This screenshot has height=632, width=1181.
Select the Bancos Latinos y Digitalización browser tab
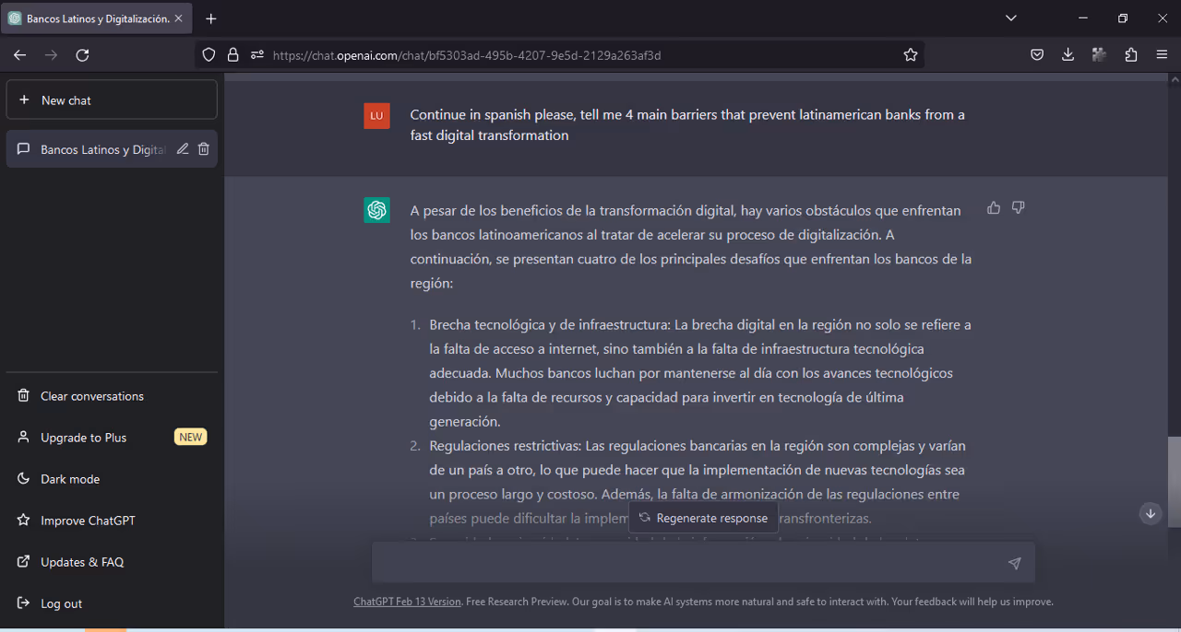(97, 18)
